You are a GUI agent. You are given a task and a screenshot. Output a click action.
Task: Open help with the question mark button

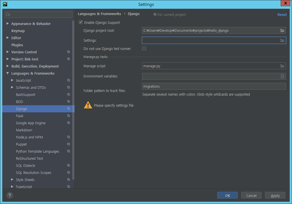10,195
